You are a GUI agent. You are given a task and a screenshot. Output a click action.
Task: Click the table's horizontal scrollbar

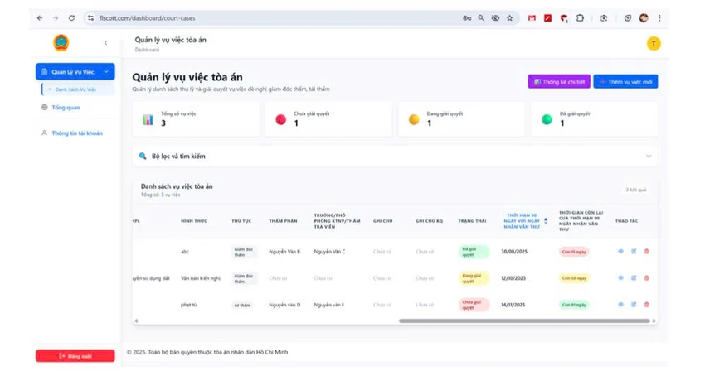pos(524,321)
